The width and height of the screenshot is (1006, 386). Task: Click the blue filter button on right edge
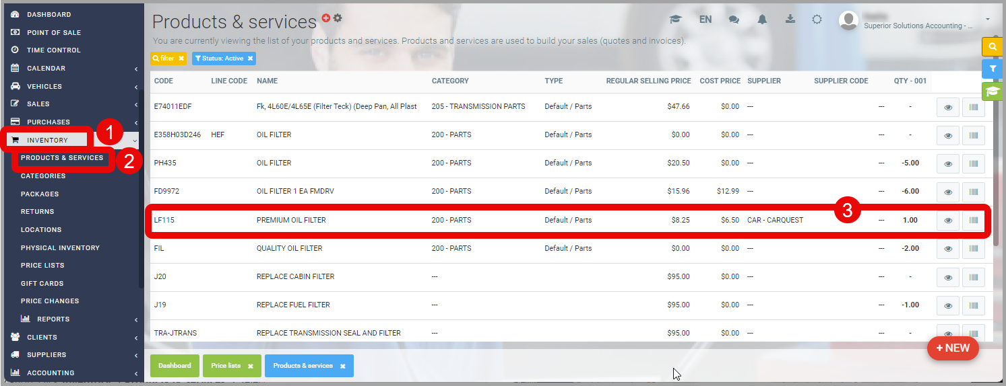click(x=992, y=69)
